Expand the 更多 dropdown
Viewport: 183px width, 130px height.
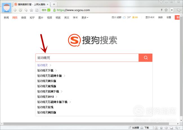click(85, 18)
